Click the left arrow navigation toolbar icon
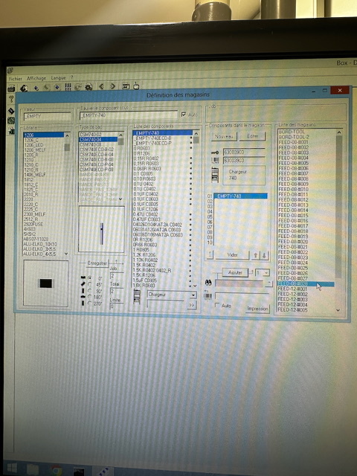This screenshot has width=357, height=476. [x=101, y=86]
